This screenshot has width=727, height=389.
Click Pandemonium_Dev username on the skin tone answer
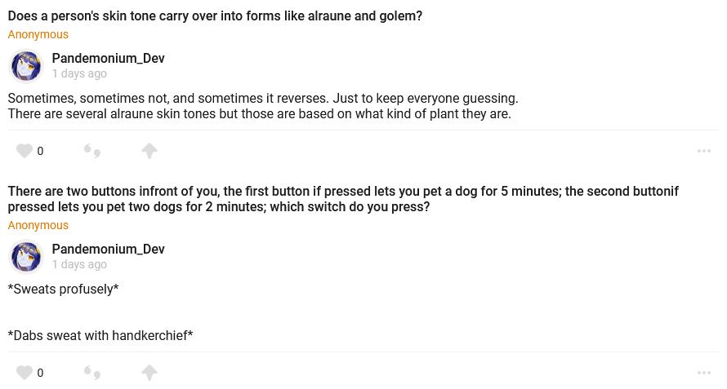pyautogui.click(x=108, y=59)
